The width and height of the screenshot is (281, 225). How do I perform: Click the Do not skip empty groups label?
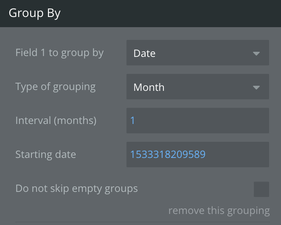tap(76, 188)
